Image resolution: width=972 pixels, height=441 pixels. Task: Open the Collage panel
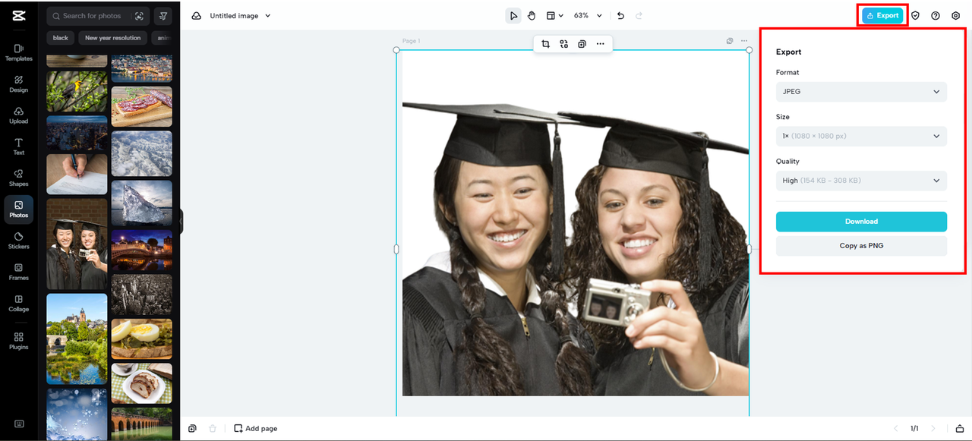tap(19, 303)
